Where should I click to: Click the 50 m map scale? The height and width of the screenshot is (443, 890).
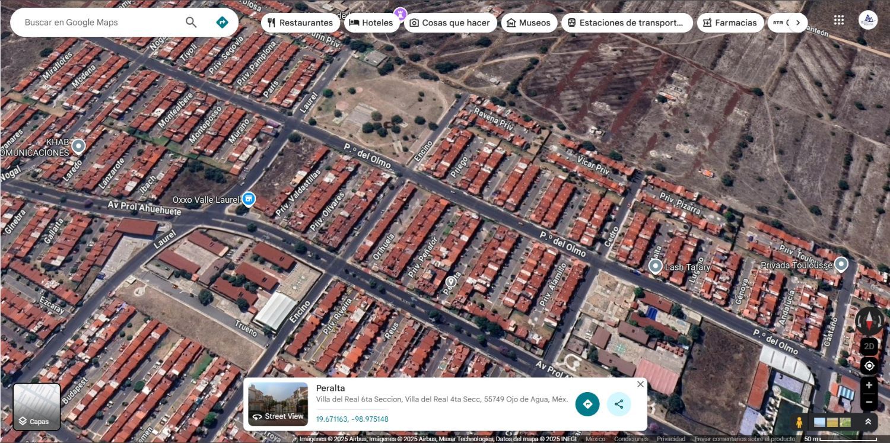[841, 439]
